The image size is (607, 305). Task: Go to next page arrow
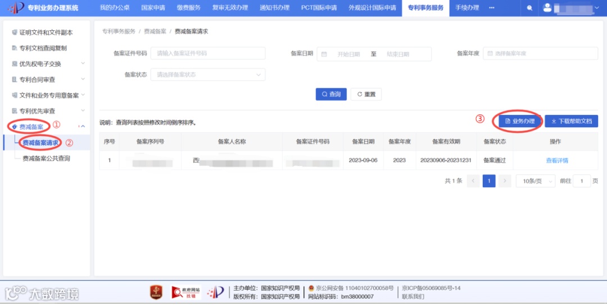tap(505, 181)
